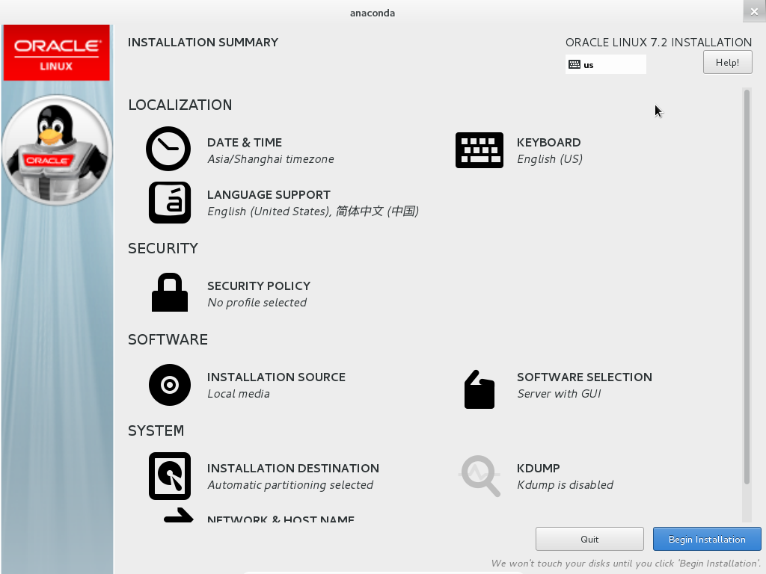The height and width of the screenshot is (574, 766).
Task: Click English (US) keyboard text
Action: click(x=550, y=159)
